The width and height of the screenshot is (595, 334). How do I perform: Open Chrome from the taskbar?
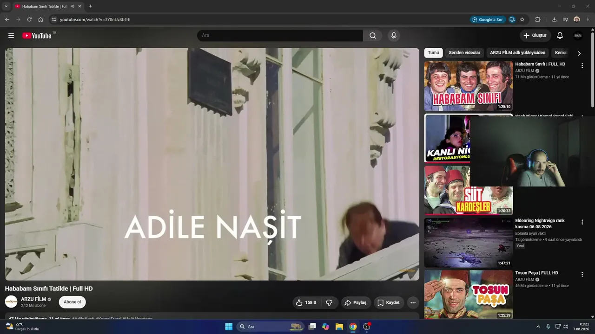353,327
